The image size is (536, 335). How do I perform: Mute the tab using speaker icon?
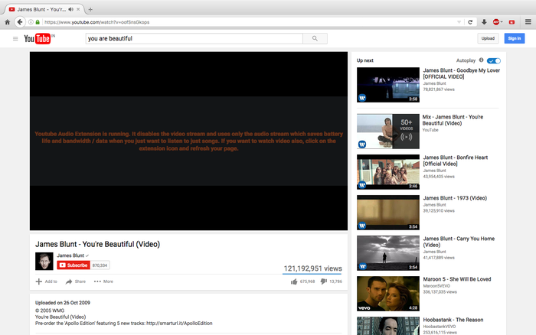point(71,9)
